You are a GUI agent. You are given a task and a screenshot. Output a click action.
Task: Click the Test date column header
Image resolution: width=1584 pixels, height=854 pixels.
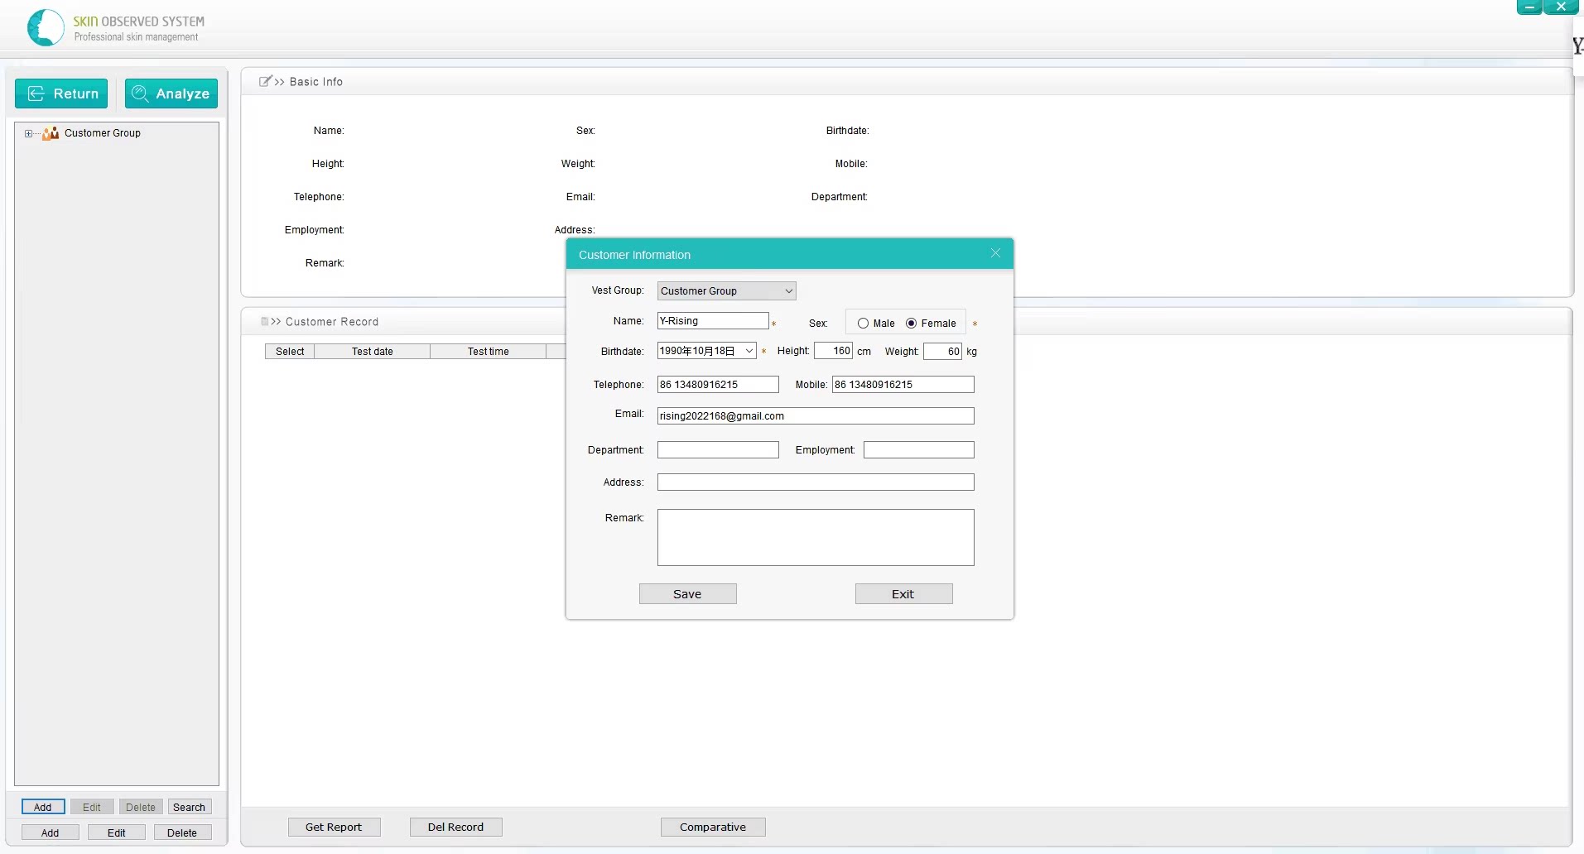tap(373, 351)
